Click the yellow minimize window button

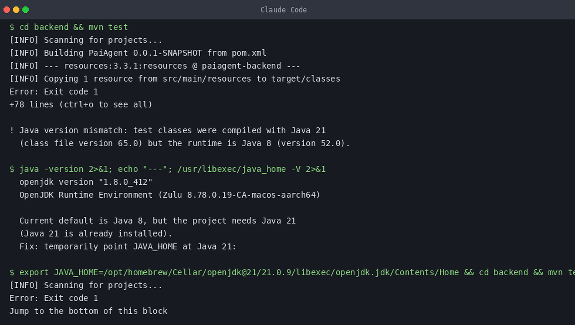[x=16, y=10]
